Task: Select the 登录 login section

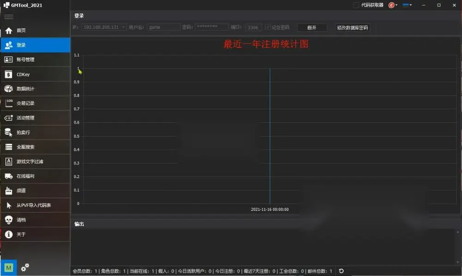Action: (x=35, y=45)
